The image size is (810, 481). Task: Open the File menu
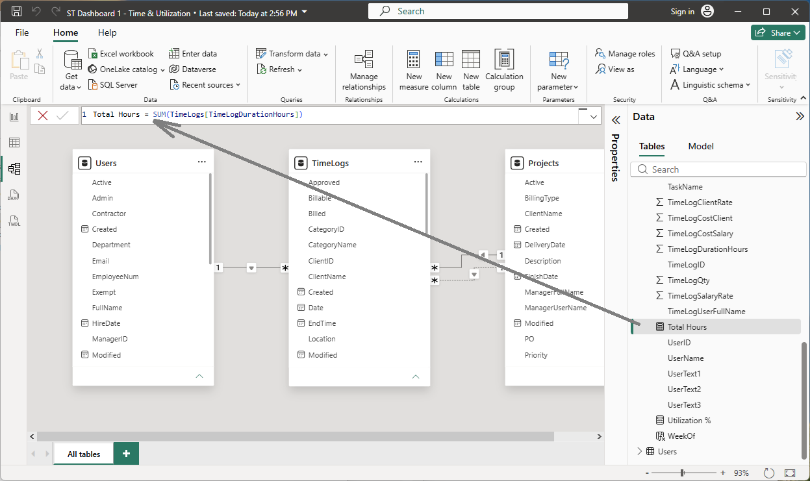click(x=22, y=32)
